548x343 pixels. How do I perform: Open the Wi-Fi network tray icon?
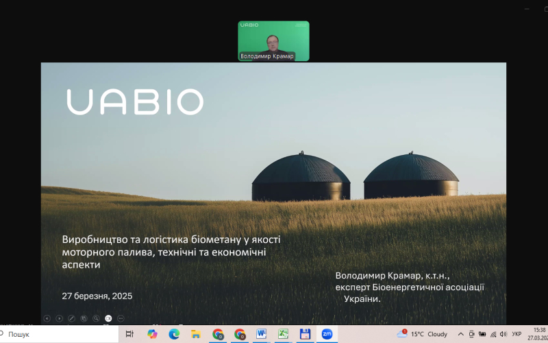pyautogui.click(x=493, y=334)
